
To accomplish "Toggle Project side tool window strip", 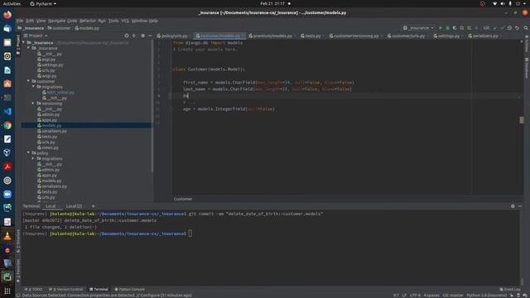I will (18, 44).
